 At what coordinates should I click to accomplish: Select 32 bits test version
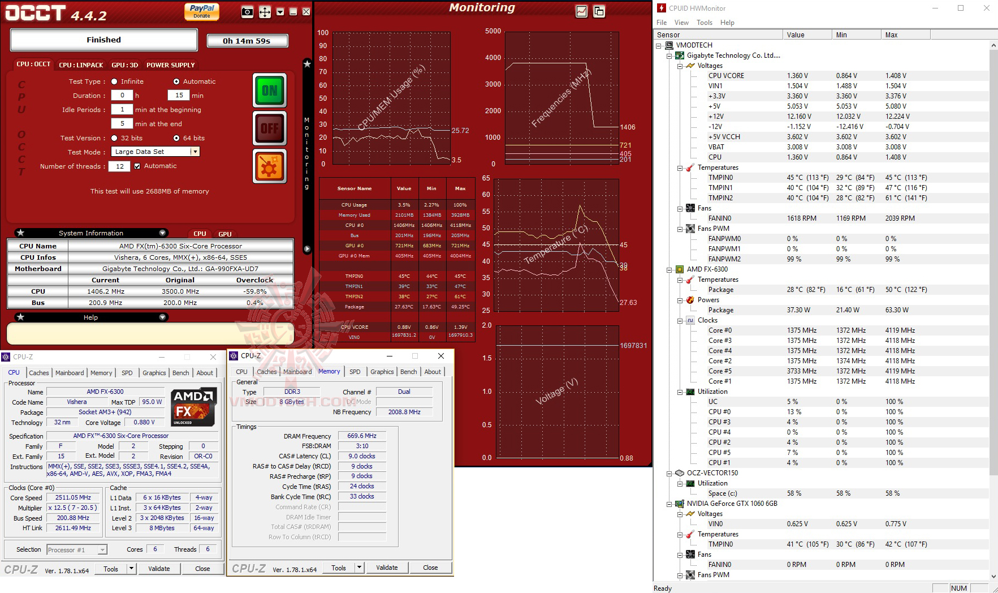pos(114,138)
